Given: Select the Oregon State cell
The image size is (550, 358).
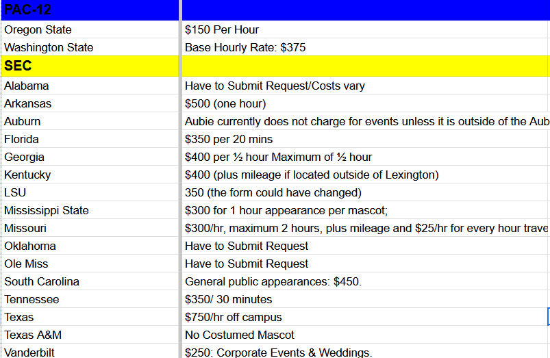Looking at the screenshot, I should (90, 29).
